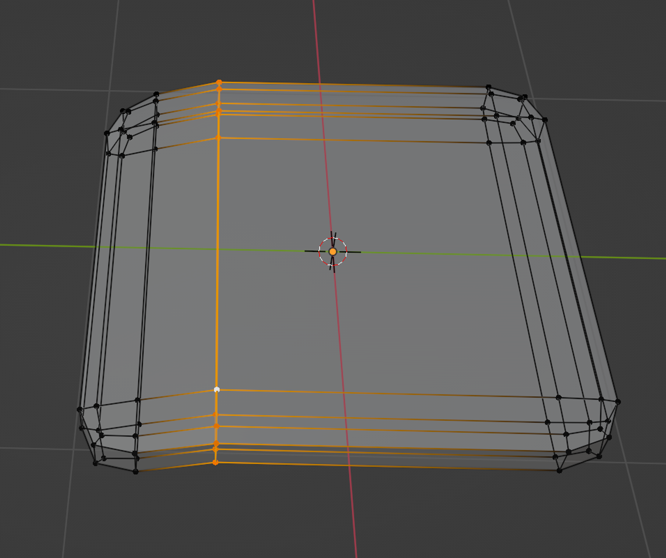The image size is (666, 558).
Task: Select the rightmost black vertex of the mesh
Action: click(618, 402)
